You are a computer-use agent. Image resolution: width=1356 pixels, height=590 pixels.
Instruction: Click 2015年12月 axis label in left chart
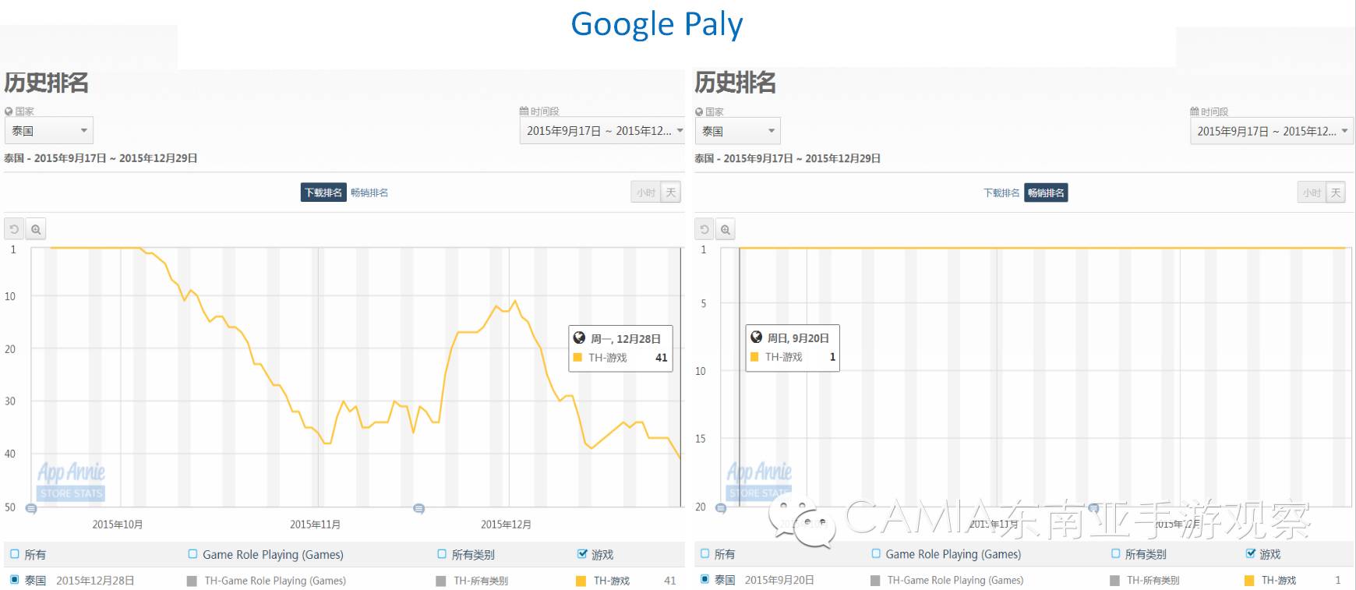[506, 525]
